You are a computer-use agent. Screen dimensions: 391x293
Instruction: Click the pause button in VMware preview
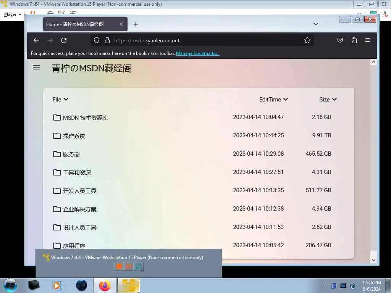[128, 266]
